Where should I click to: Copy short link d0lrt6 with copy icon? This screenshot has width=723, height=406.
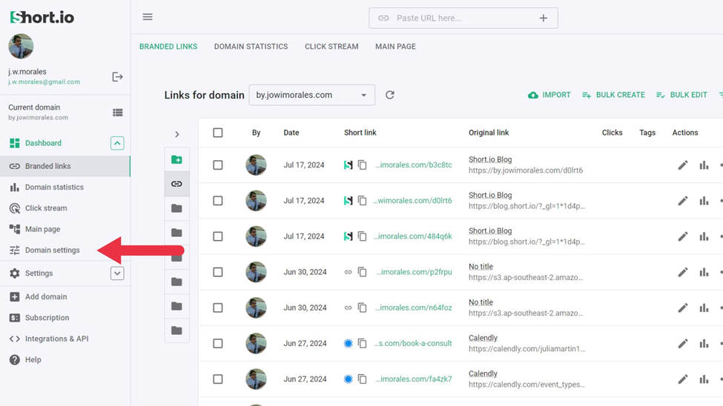[363, 201]
